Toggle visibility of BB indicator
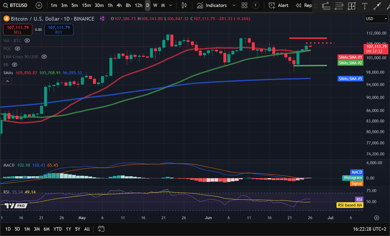The height and width of the screenshot is (236, 390). 15,65
